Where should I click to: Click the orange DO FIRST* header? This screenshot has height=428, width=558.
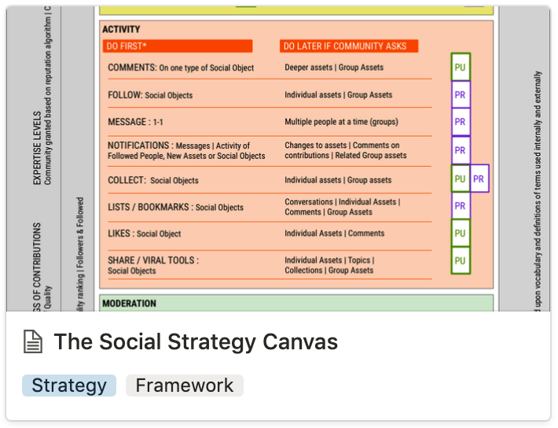click(178, 46)
